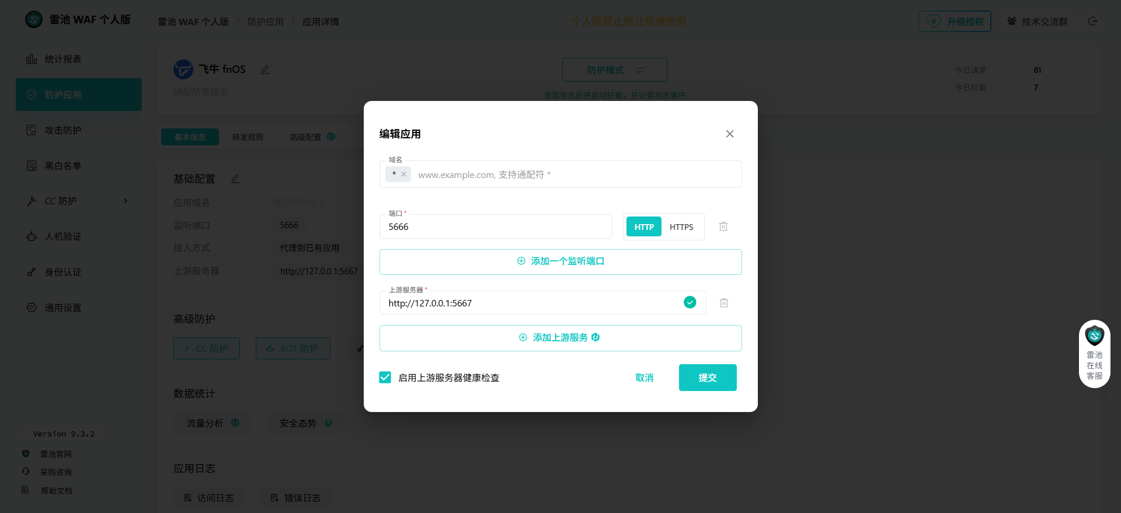This screenshot has width=1121, height=513.
Task: Click the 雷池在线客服 support icon
Action: (x=1094, y=354)
